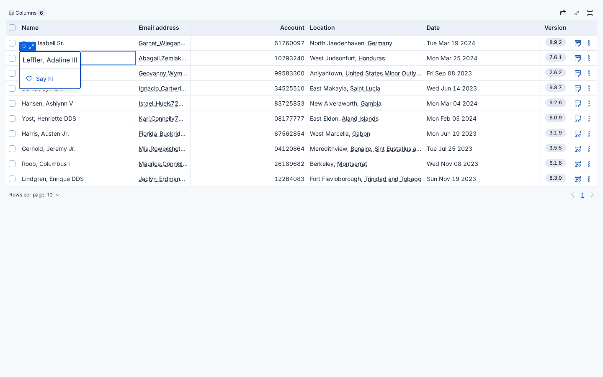Open more actions for version 7.6.1 row
The width and height of the screenshot is (603, 377).
pos(589,58)
